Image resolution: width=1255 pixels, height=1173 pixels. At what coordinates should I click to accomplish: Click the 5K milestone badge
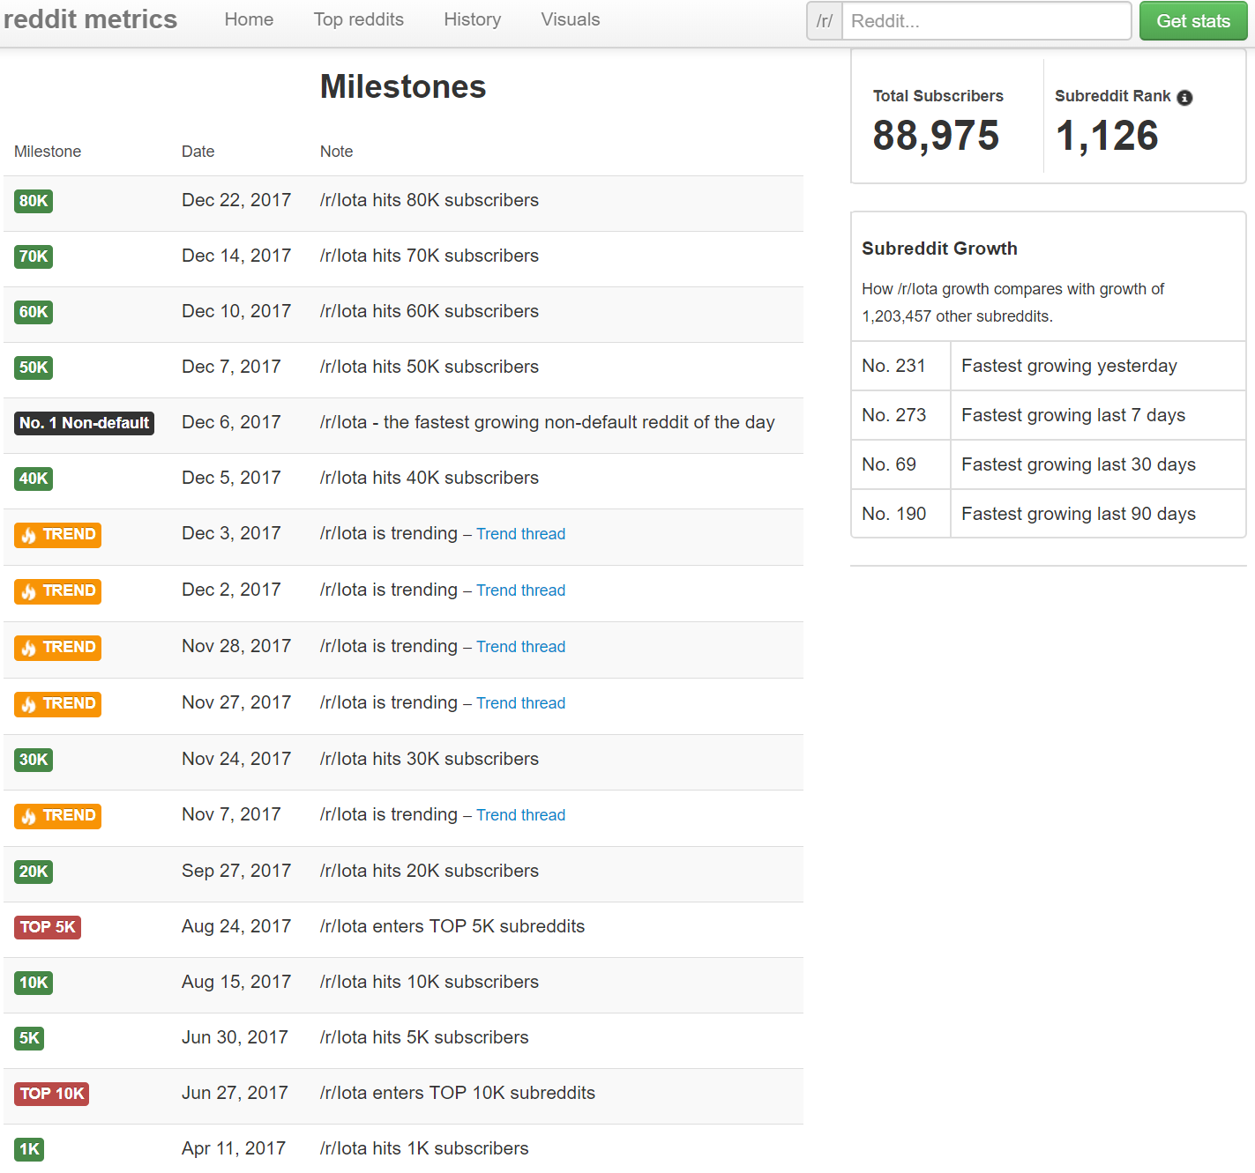[29, 1038]
